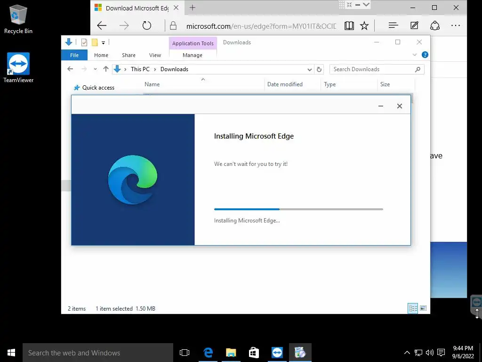The width and height of the screenshot is (482, 362).
Task: Open Edge from the taskbar
Action: (208, 353)
